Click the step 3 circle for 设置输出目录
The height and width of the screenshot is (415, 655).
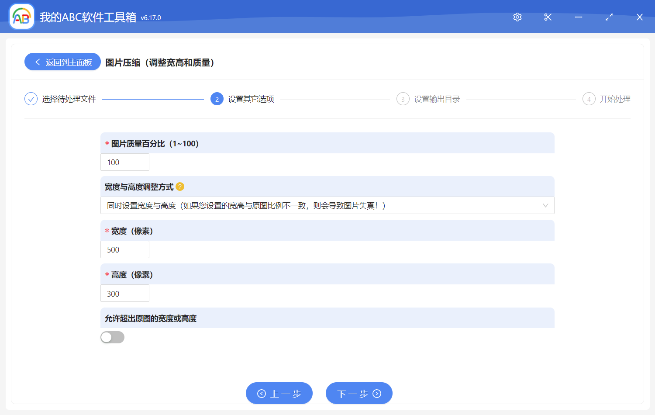click(403, 99)
